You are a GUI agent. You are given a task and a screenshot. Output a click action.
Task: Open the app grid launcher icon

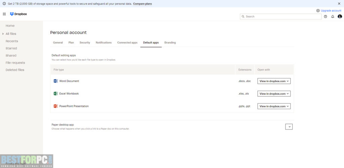(4, 14)
